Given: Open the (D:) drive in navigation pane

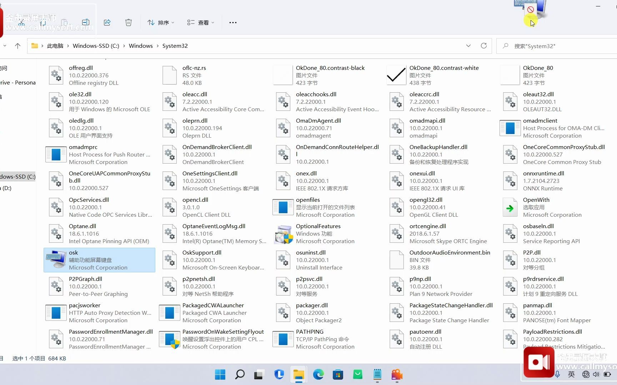Looking at the screenshot, I should point(6,188).
